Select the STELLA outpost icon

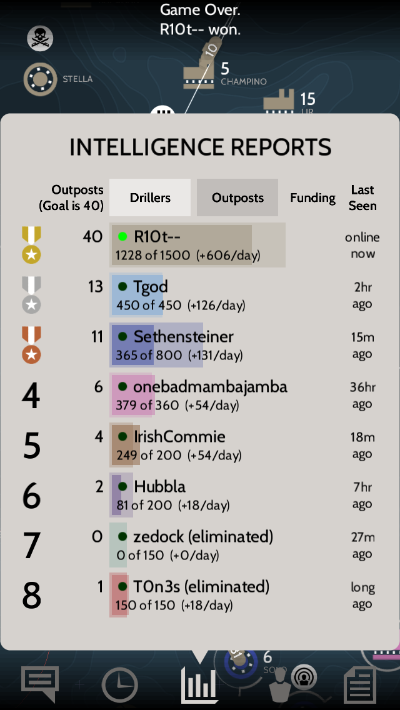[40, 79]
